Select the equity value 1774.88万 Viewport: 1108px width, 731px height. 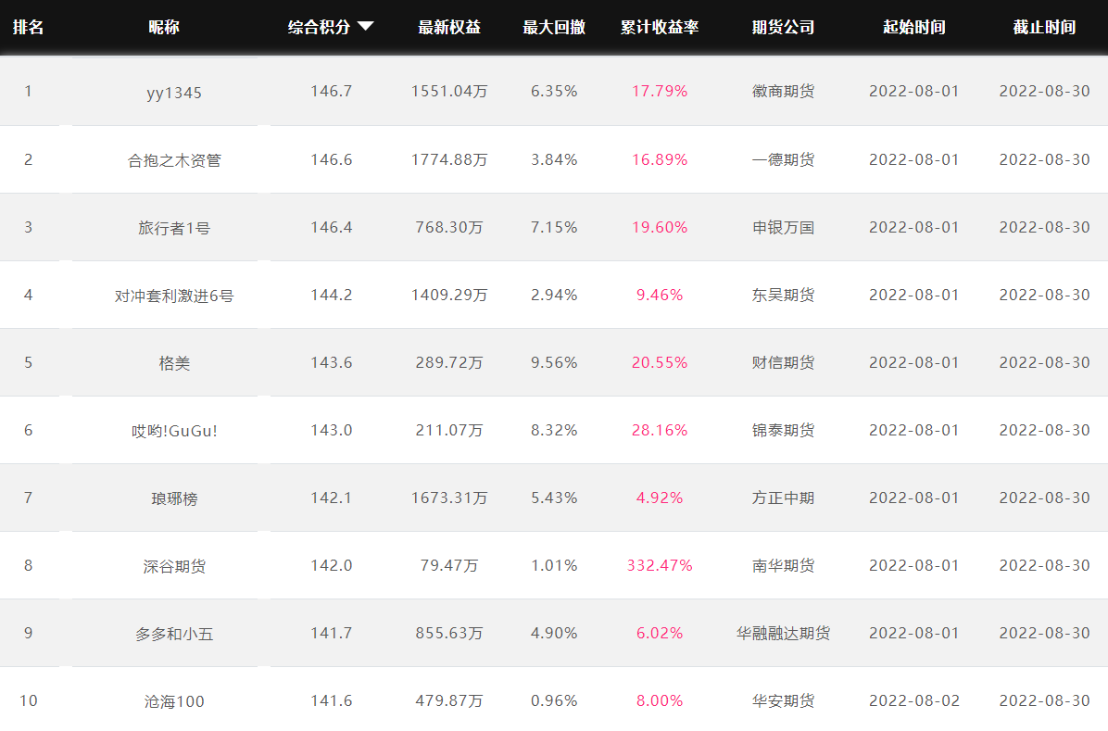click(x=449, y=159)
